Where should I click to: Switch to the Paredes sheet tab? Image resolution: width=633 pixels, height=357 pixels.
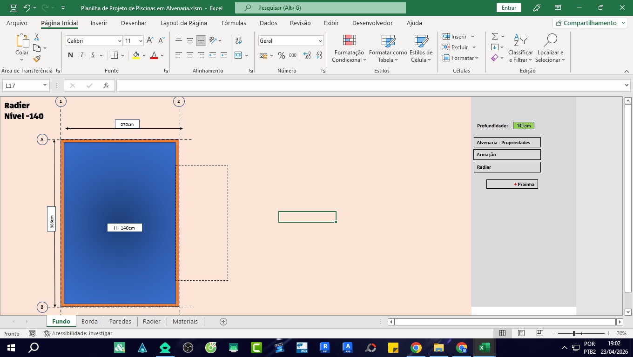(120, 321)
